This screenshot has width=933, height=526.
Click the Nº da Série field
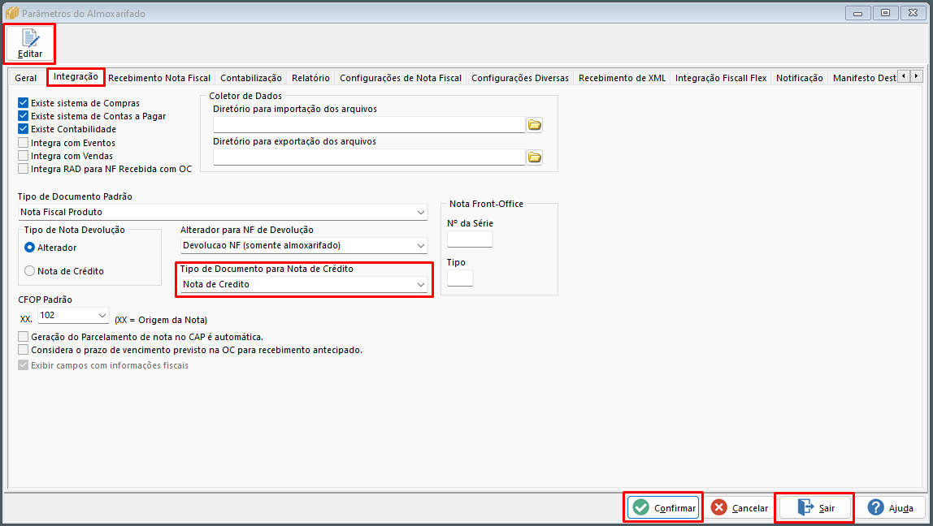470,239
